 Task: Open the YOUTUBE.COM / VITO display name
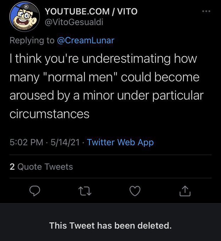pyautogui.click(x=91, y=12)
